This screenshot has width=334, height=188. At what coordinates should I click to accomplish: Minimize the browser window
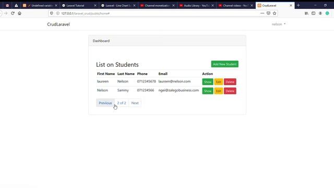pyautogui.click(x=315, y=5)
